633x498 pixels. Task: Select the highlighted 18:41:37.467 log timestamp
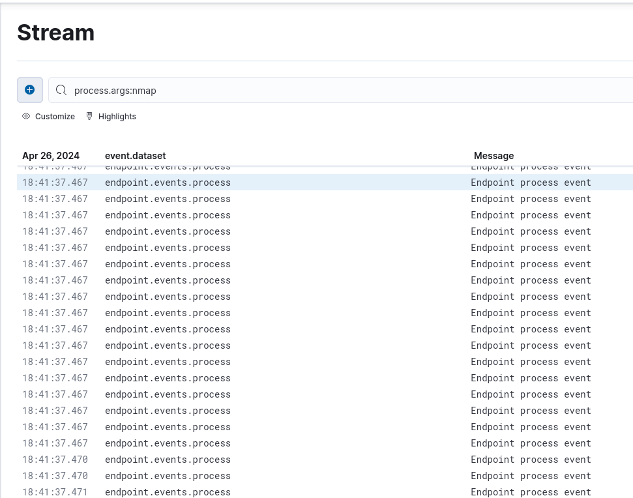click(x=55, y=183)
